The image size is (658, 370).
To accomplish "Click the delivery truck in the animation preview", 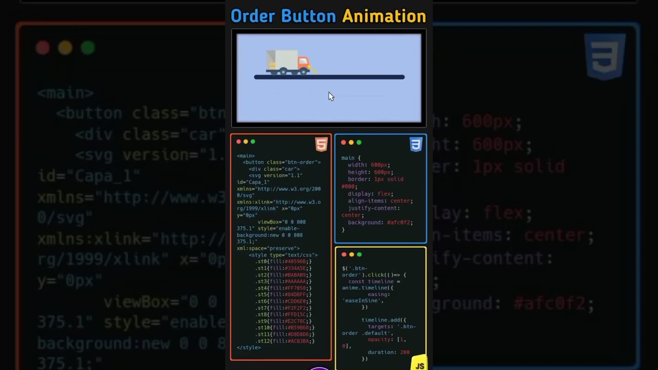I will [288, 63].
